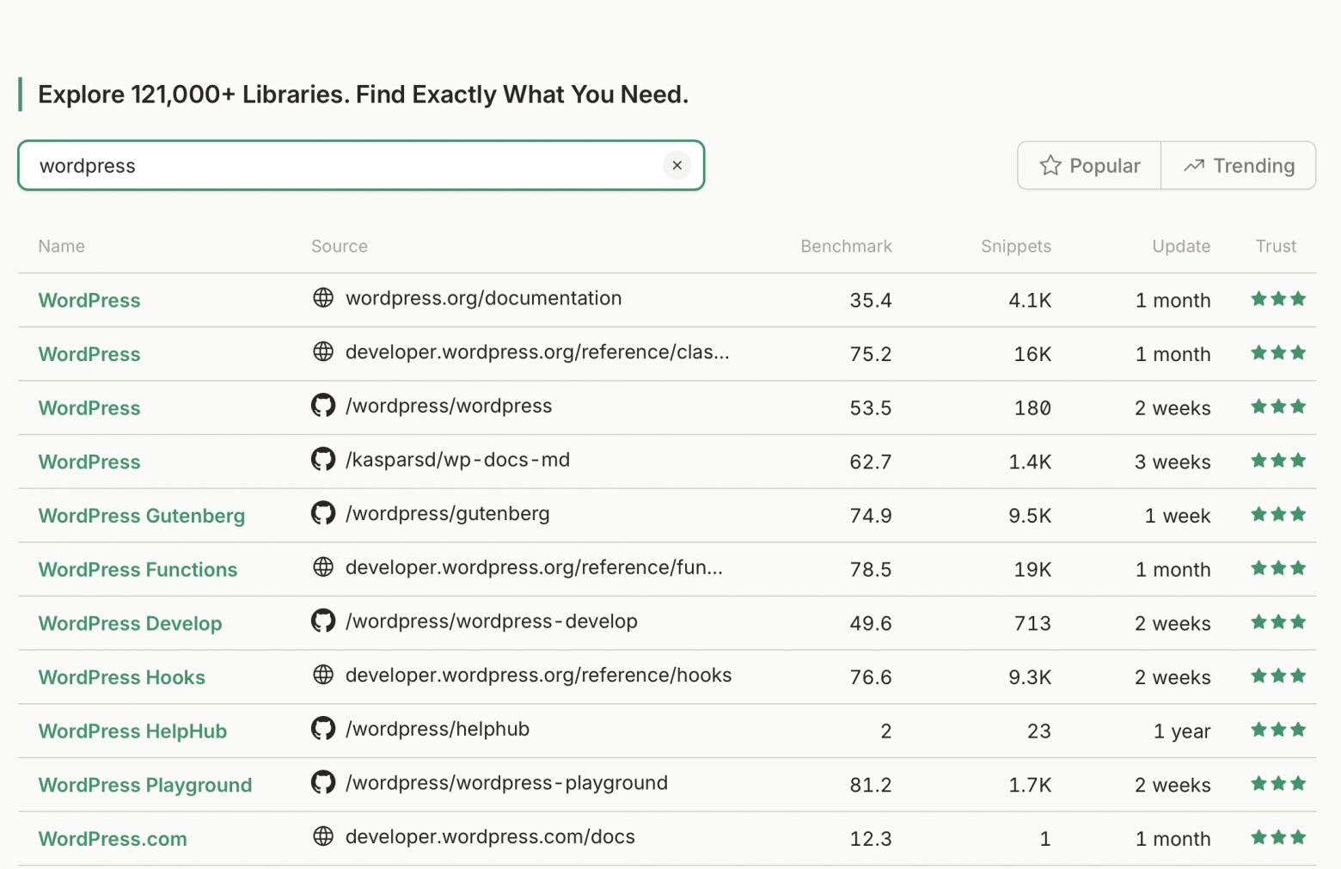Click the globe icon beside wordpress.org/documentation
This screenshot has width=1341, height=869.
(x=323, y=298)
